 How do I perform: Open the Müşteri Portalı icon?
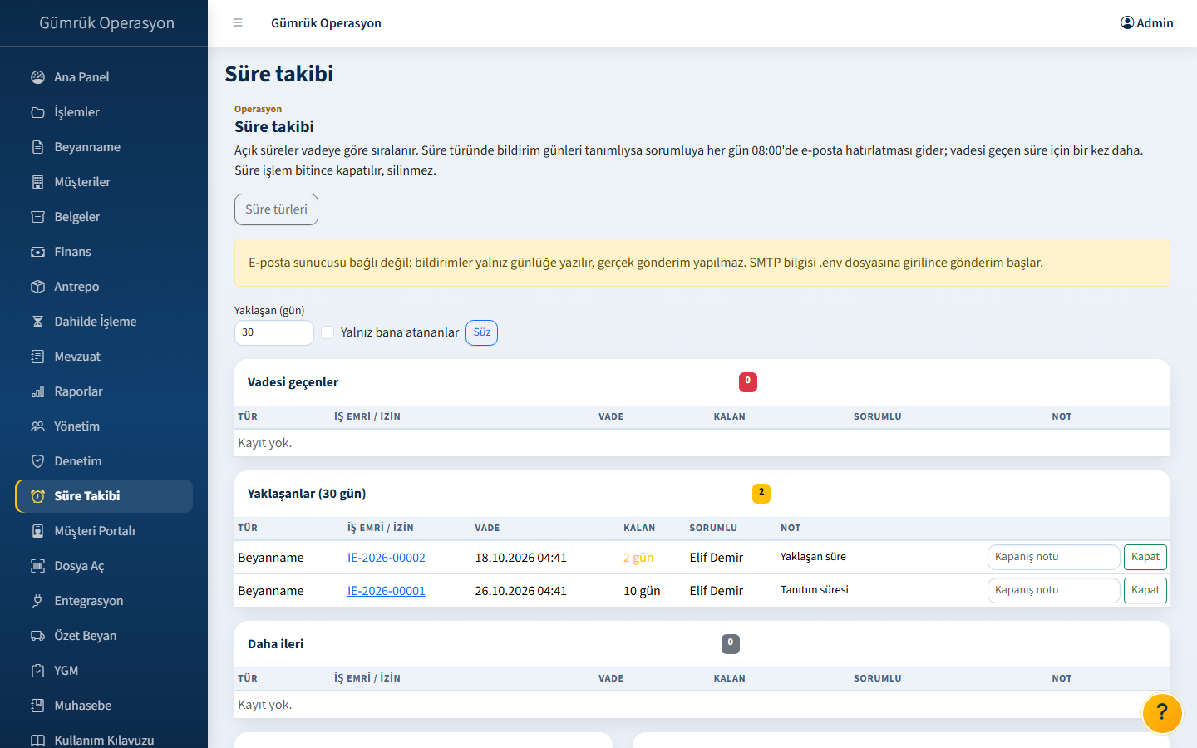37,531
